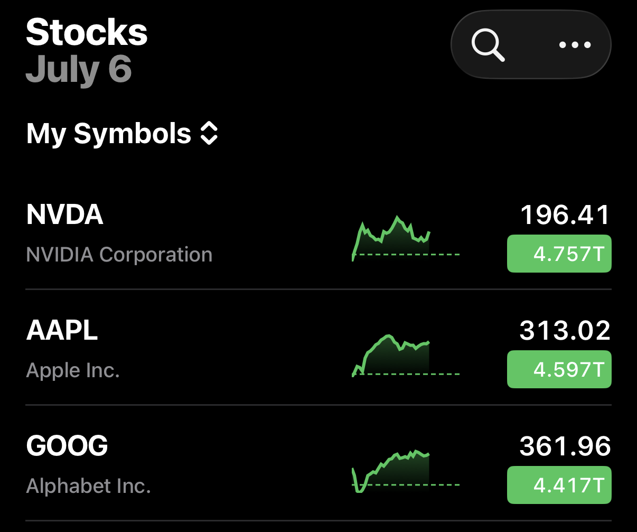Toggle NVDA market cap badge 4.757T
Viewport: 637px width, 532px height.
pyautogui.click(x=559, y=254)
